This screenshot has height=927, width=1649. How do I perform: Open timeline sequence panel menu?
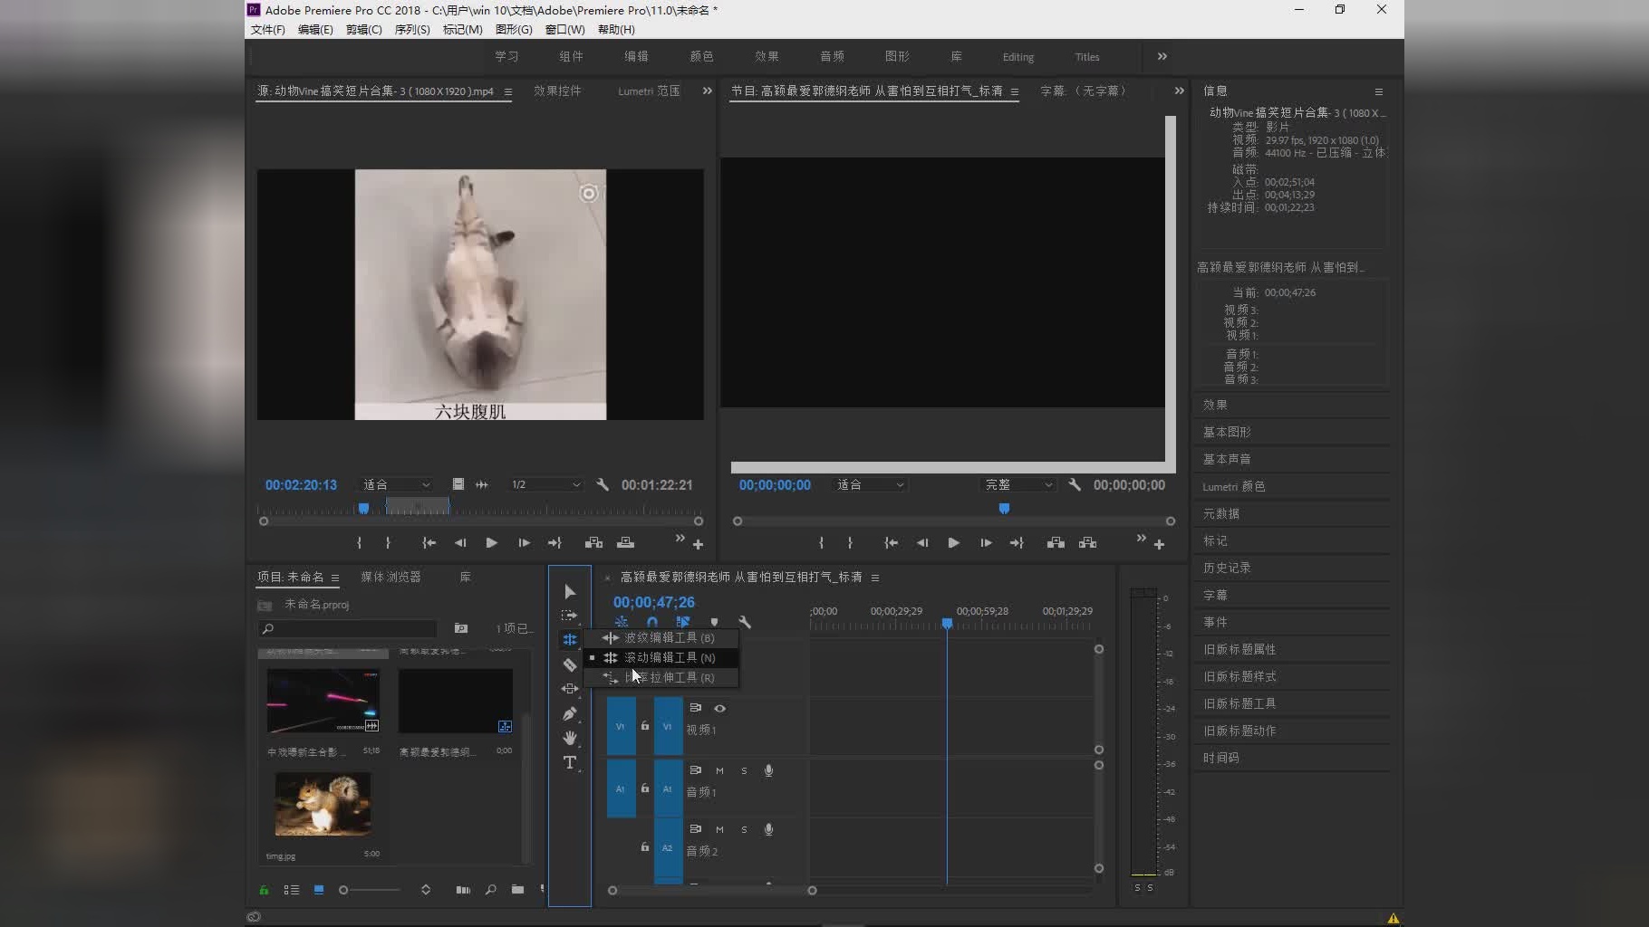click(x=874, y=578)
